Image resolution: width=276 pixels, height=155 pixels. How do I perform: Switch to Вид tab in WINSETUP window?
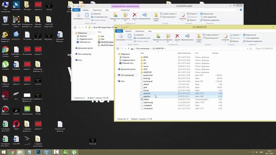coord(150,31)
